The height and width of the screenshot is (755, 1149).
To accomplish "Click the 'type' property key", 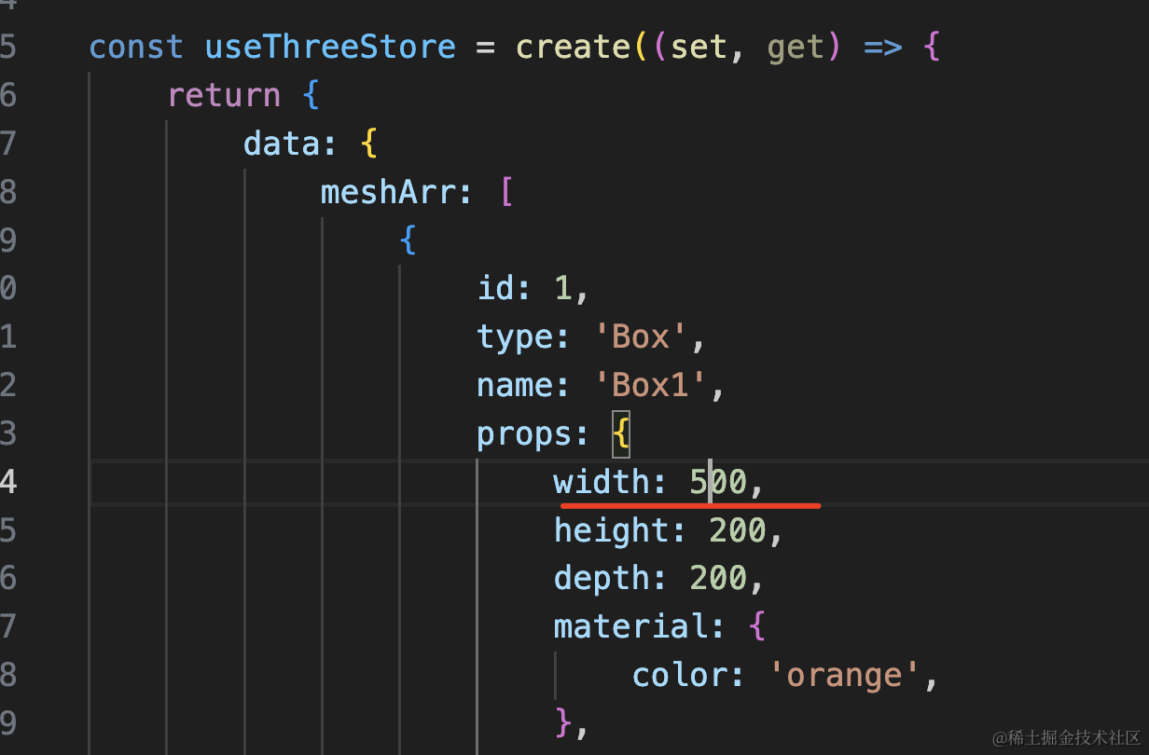I will [x=515, y=336].
